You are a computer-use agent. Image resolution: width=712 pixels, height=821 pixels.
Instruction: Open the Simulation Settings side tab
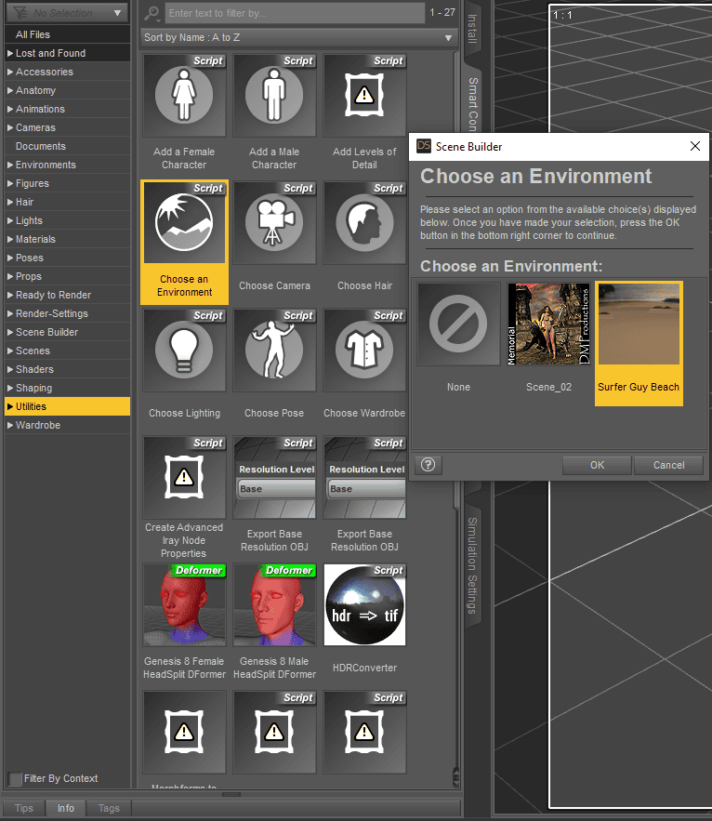(472, 565)
